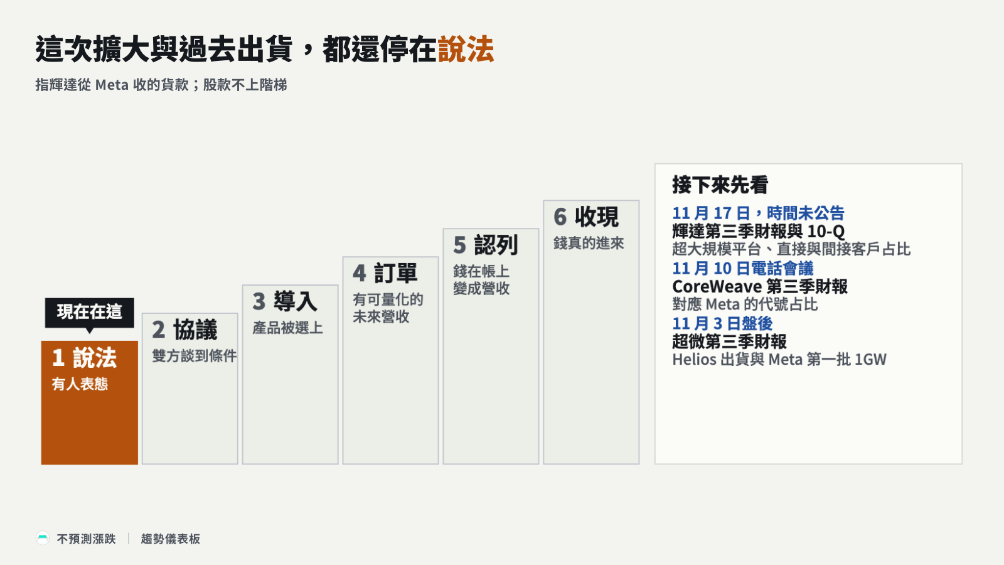Click the '現在在這' callout label
This screenshot has width=1004, height=565.
pyautogui.click(x=90, y=312)
